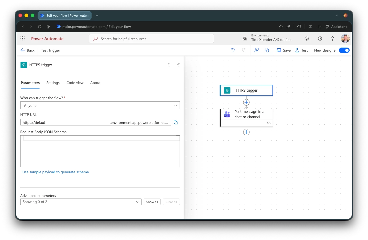368x240 pixels.
Task: Open the comments icon in the toolbar
Action: point(256,50)
